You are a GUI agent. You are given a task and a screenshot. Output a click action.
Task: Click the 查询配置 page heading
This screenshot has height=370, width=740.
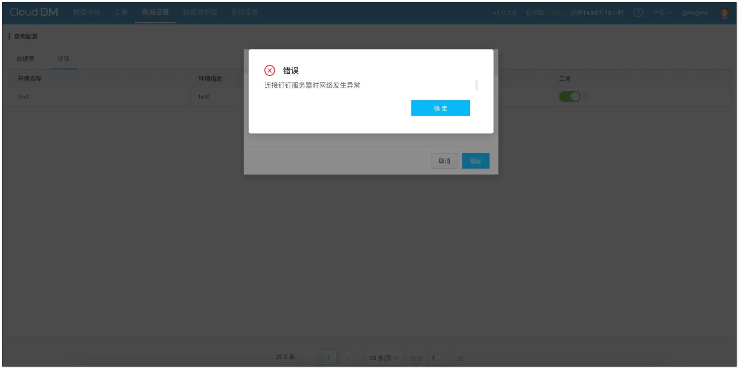click(26, 36)
